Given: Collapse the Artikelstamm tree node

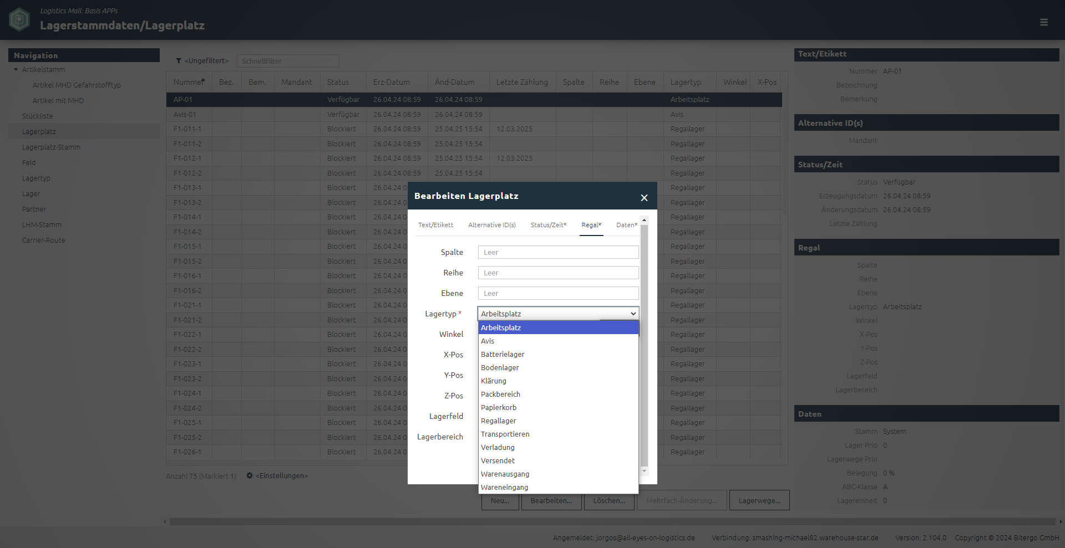Looking at the screenshot, I should [16, 69].
